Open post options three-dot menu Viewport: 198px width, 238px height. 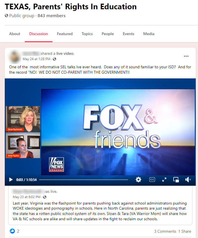pos(186,56)
